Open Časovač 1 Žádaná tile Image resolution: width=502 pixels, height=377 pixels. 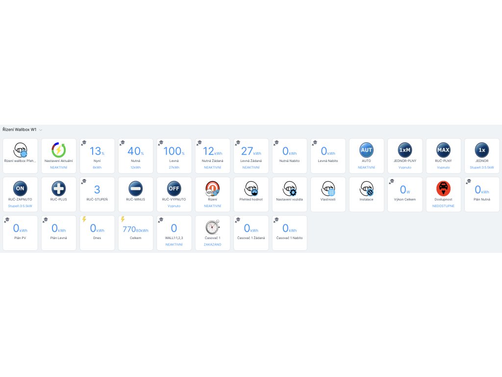click(251, 233)
